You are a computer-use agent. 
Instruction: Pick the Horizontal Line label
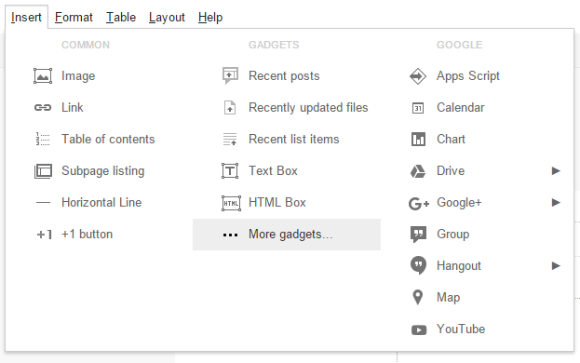pos(101,203)
